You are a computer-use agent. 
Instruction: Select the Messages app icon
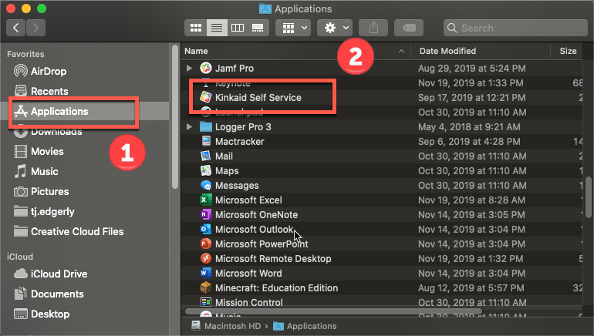pyautogui.click(x=206, y=186)
